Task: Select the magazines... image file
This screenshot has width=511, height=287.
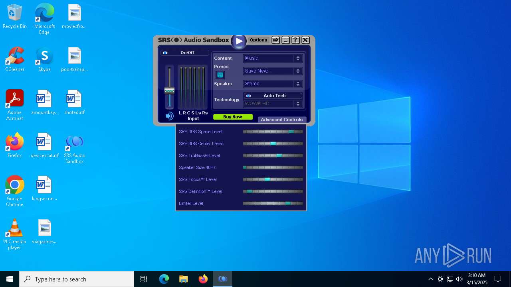Action: 44,232
